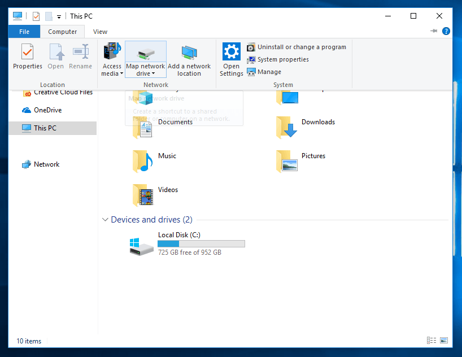Switch to Details view in status bar

pos(432,341)
